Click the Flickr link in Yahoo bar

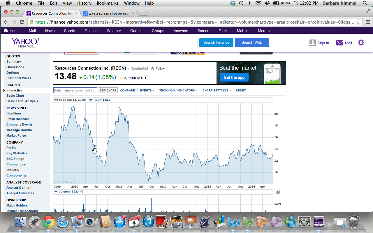[223, 31]
